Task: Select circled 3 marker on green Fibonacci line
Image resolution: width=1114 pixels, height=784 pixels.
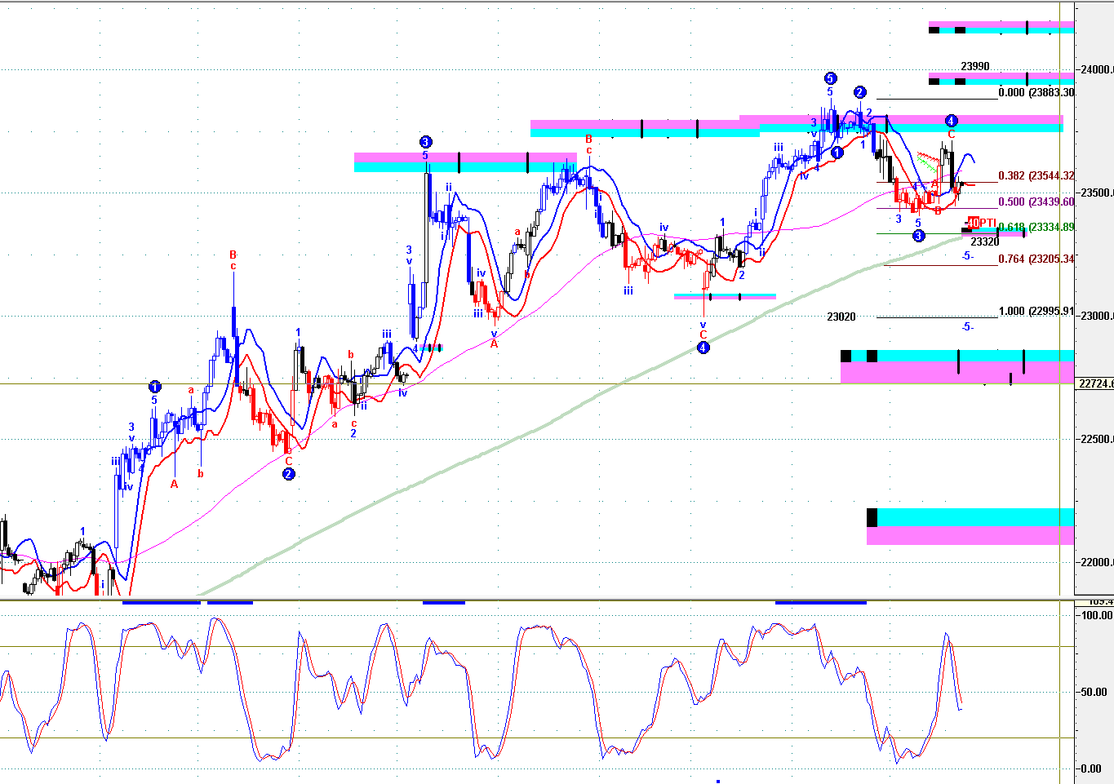Action: coord(918,236)
